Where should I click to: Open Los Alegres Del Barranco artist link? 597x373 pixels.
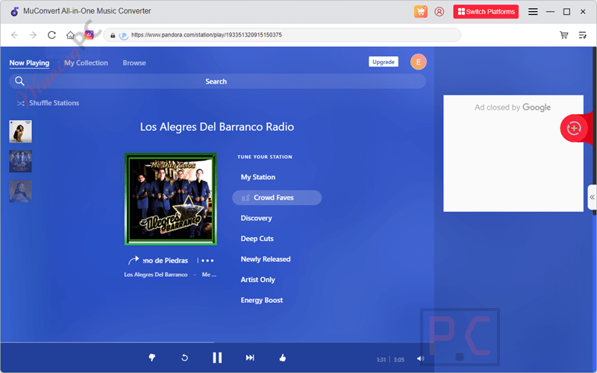click(156, 275)
